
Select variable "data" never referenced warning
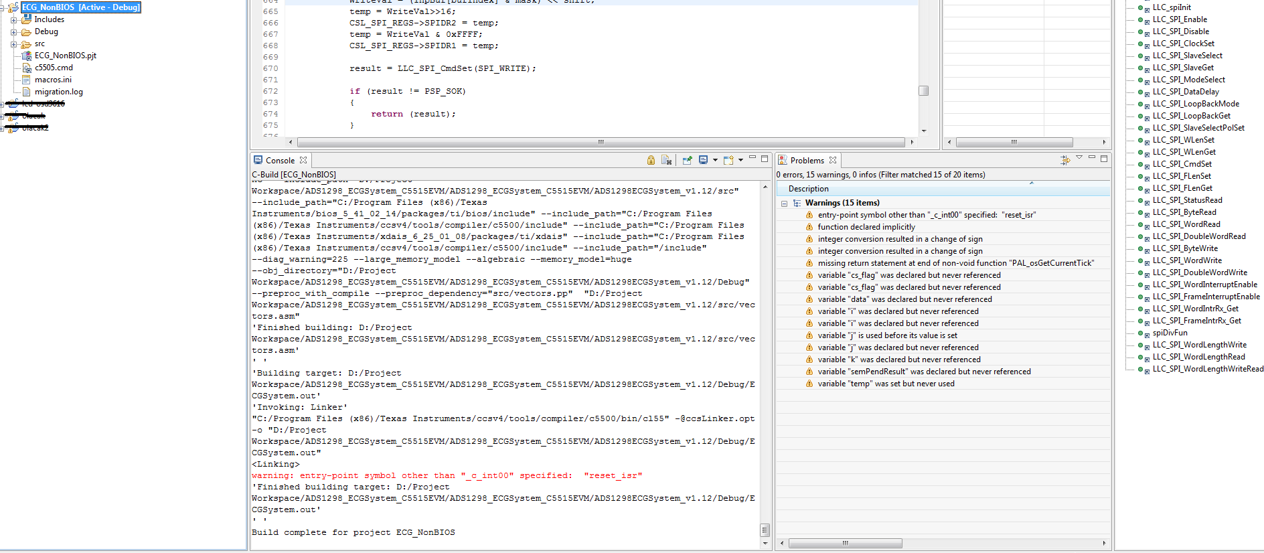(904, 299)
